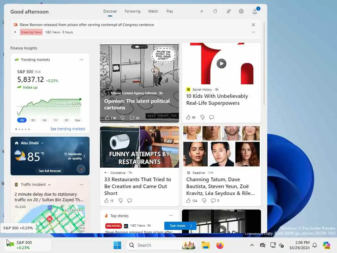Open the user profile avatar

tap(255, 11)
